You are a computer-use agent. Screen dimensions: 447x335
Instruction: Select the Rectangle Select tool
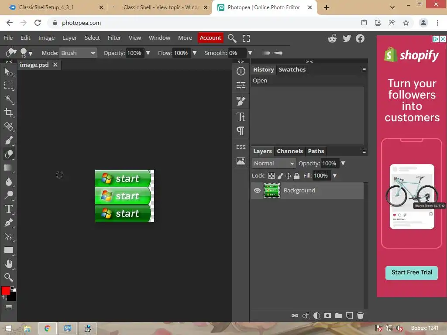click(9, 85)
